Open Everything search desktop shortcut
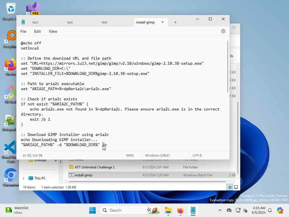Viewport: 289px width, 217px height. click(11, 39)
